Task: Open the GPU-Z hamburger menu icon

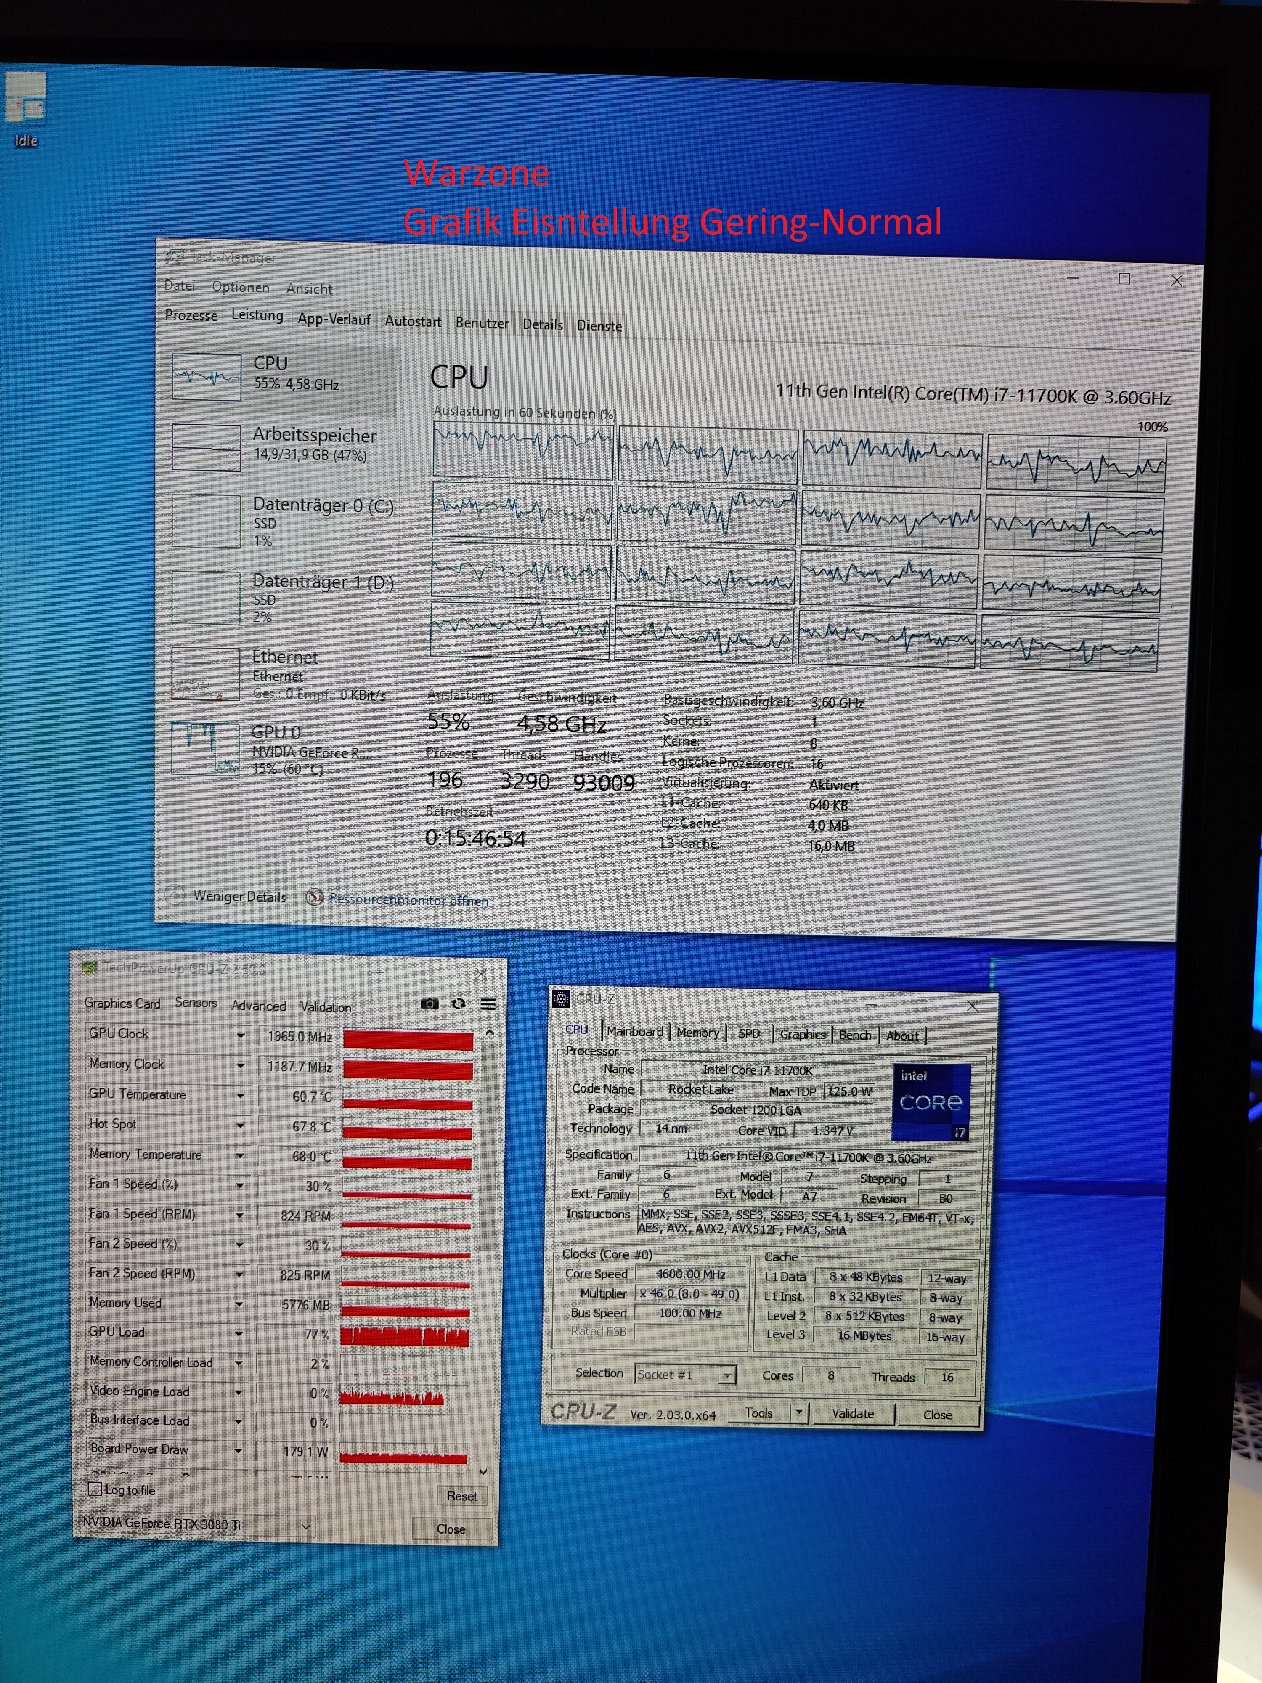Action: [488, 1004]
